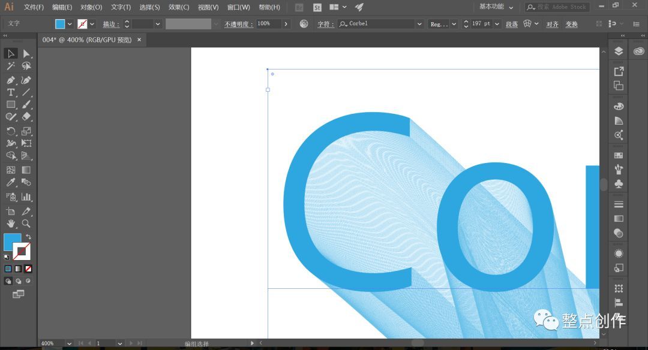Open the 对象(O) menu
This screenshot has height=350, width=648.
point(91,7)
